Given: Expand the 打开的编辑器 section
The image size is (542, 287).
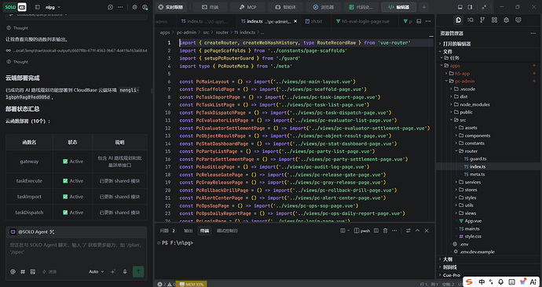Looking at the screenshot, I should [x=489, y=44].
